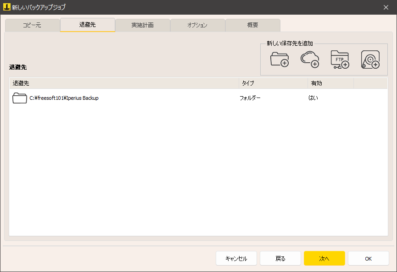
Task: Show the 概要 tab
Action: pos(253,25)
